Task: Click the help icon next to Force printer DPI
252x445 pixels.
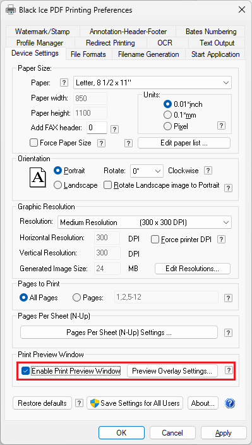Action: tap(221, 239)
